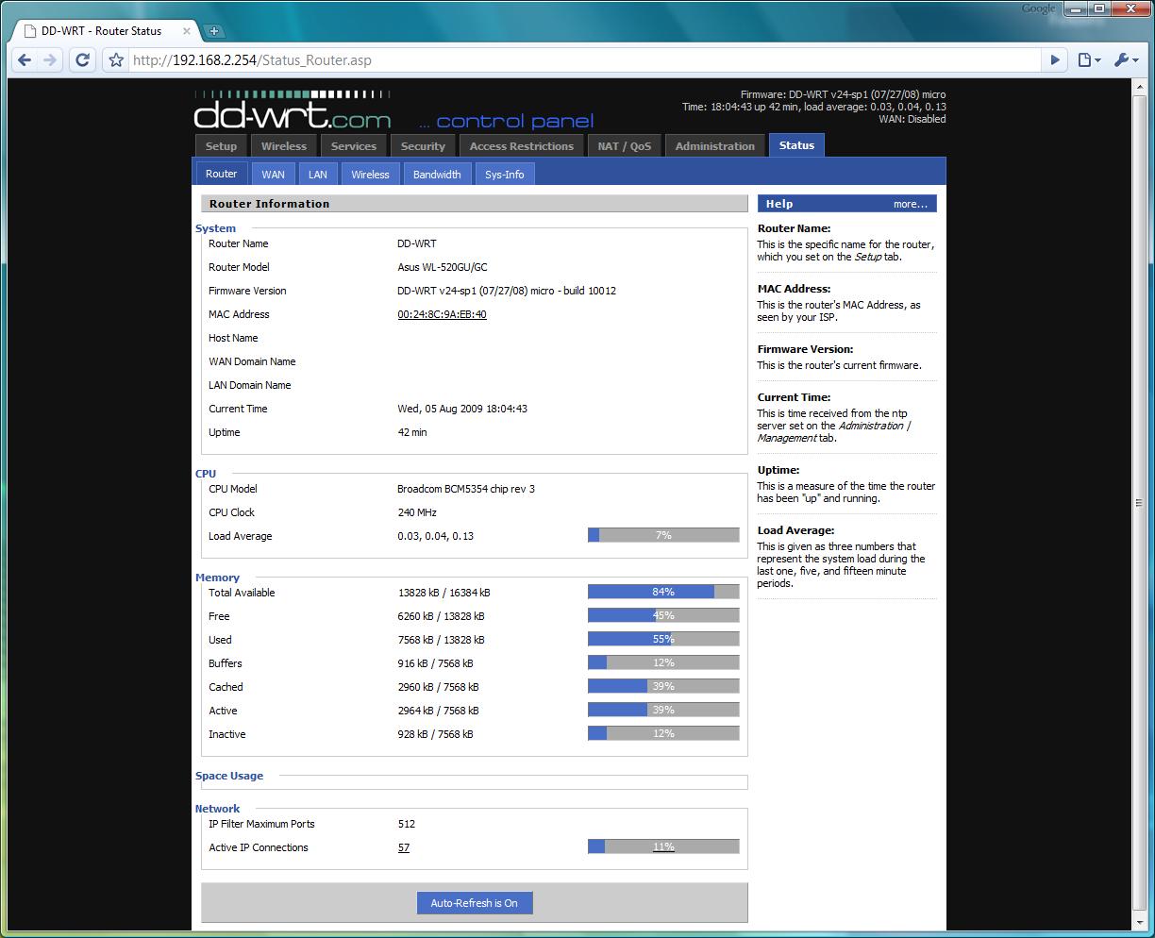Screen dimensions: 1155x938
Task: Click the Cached 39% bar
Action: click(663, 686)
